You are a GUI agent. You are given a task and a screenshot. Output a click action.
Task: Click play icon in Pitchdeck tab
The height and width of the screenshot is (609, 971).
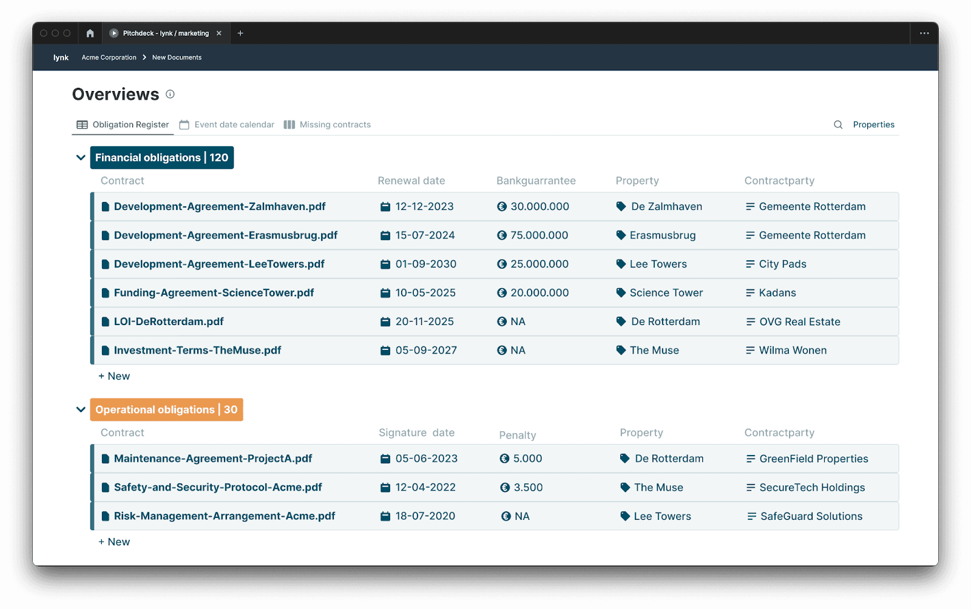tap(114, 33)
